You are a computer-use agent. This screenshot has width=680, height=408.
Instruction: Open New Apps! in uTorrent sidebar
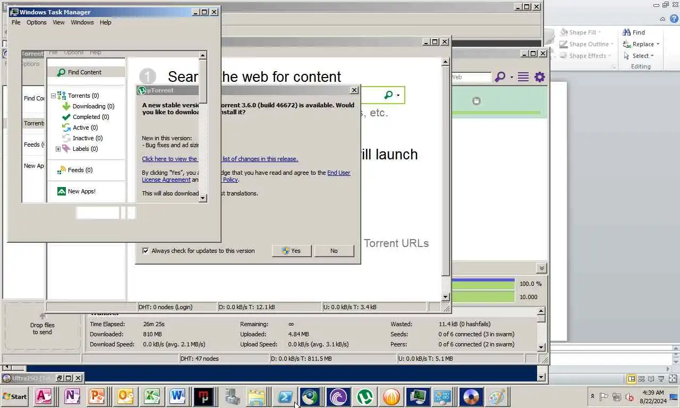coord(76,191)
